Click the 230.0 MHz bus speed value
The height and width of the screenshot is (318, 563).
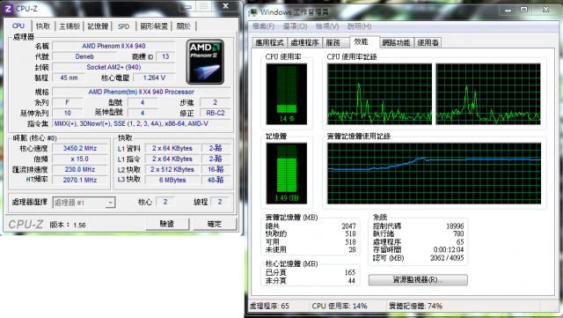pyautogui.click(x=80, y=169)
